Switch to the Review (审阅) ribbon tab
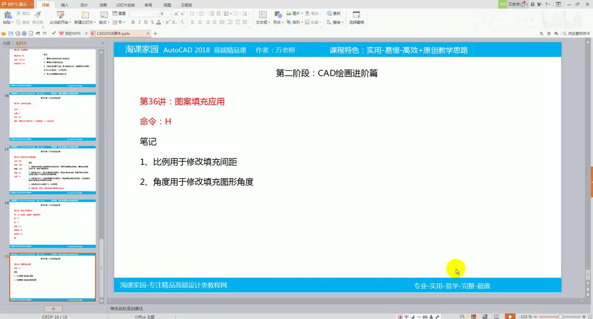593x319 pixels. pos(148,5)
